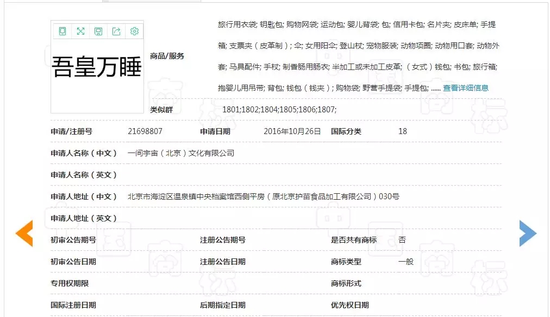The height and width of the screenshot is (317, 550).
Task: Select goods text line starting 箱; 支票夹
Action: pos(359,46)
